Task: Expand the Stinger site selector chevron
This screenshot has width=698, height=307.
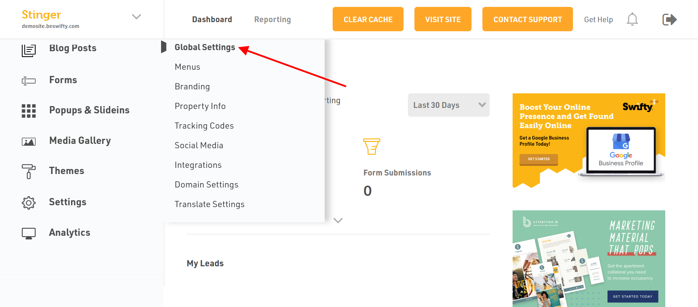Action: point(136,17)
